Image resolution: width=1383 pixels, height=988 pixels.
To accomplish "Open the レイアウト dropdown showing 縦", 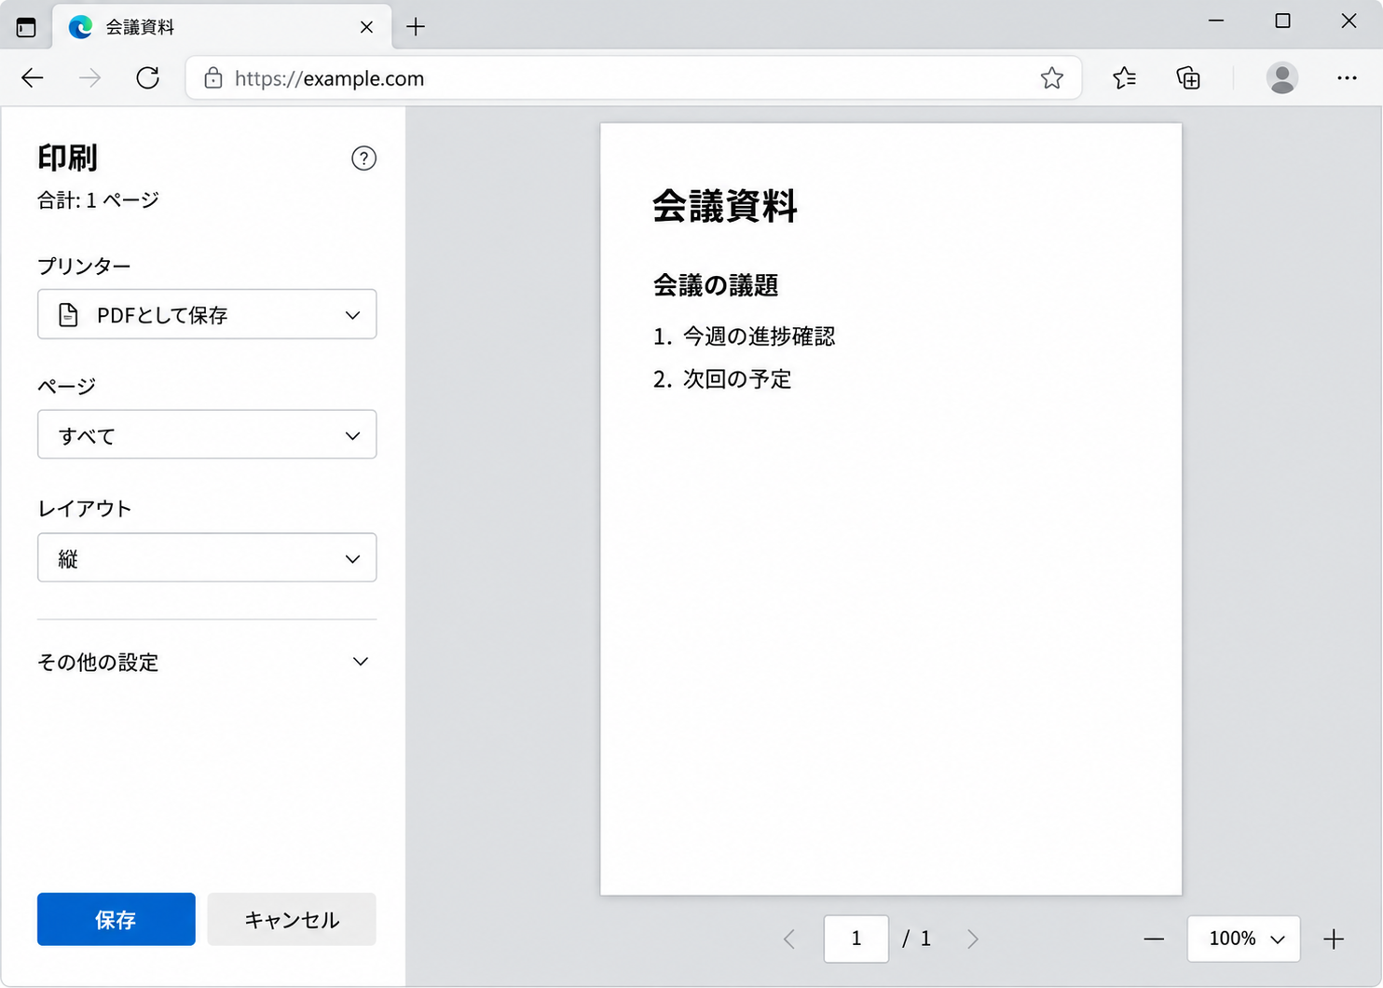I will (x=207, y=557).
